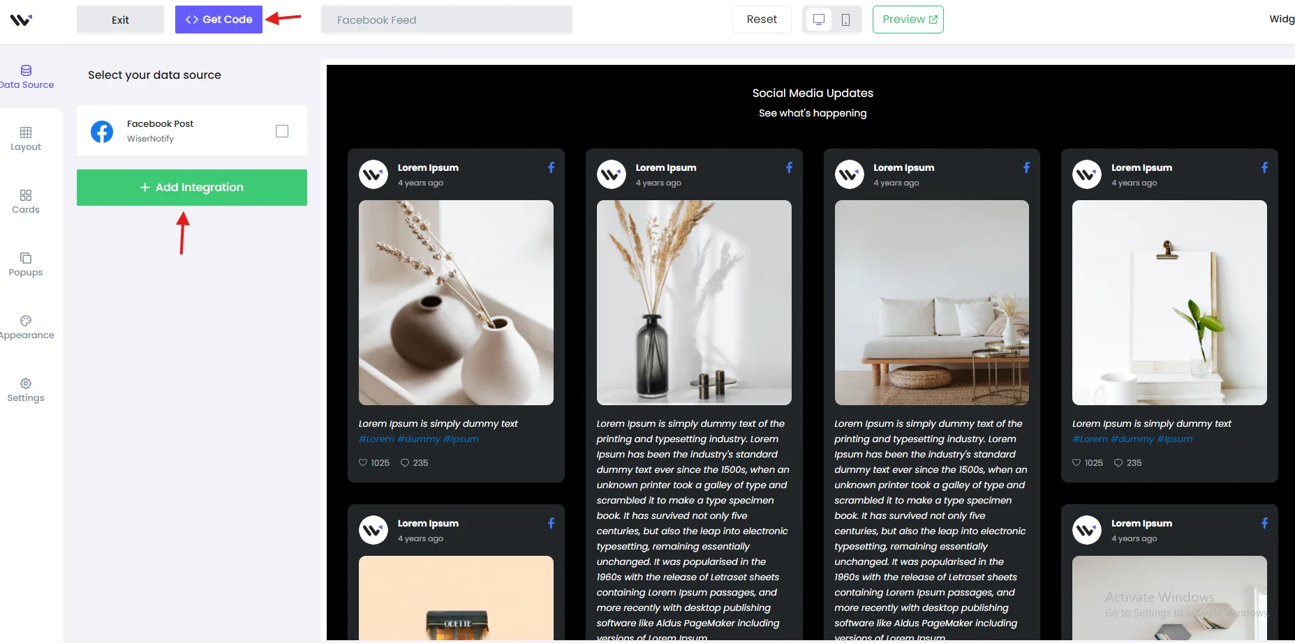Click the vases photo in first post
Viewport: 1295px width, 643px height.
click(x=456, y=303)
